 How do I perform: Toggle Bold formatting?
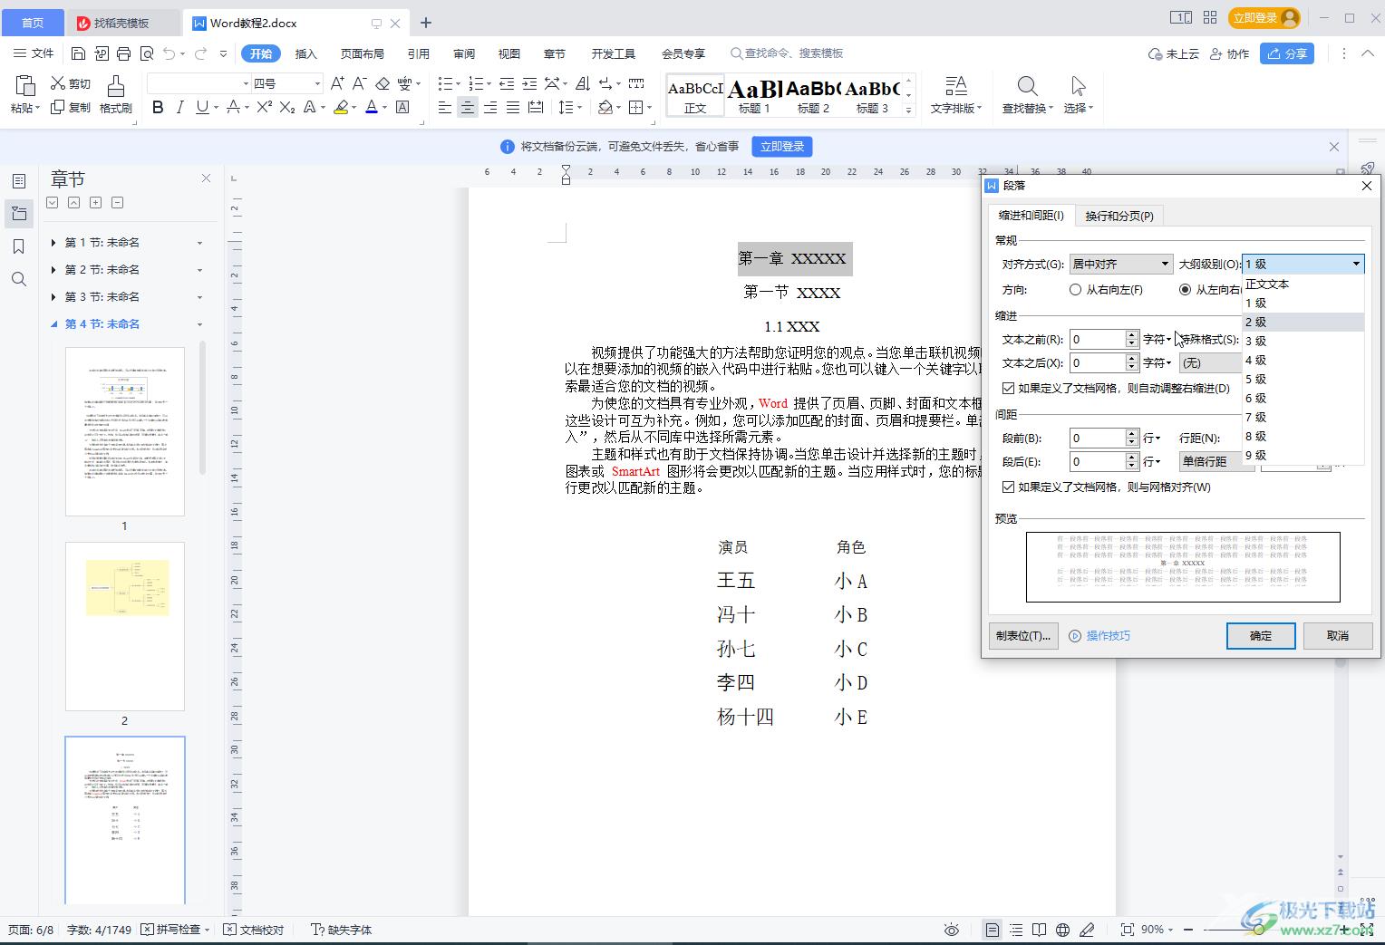[158, 107]
